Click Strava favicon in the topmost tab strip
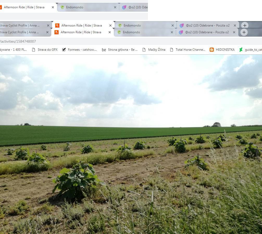The width and height of the screenshot is (262, 234). (1, 7)
